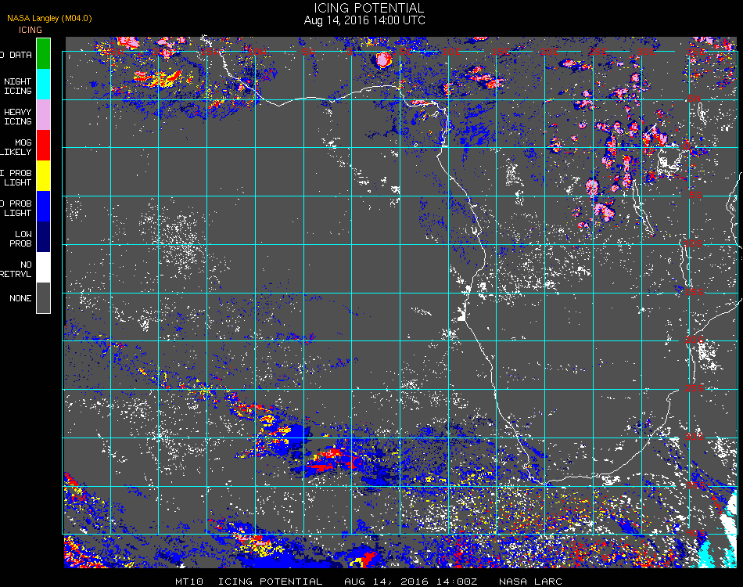Screen dimensions: 743x587
Task: Click the '15E' longitude label
Action: (501, 51)
